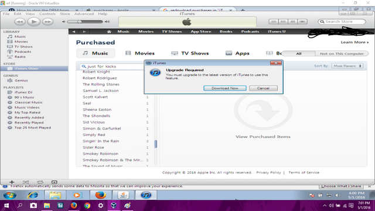Viewport: 375px width, 211px height.
Task: Open the 90's Music playlist
Action: tap(24, 97)
